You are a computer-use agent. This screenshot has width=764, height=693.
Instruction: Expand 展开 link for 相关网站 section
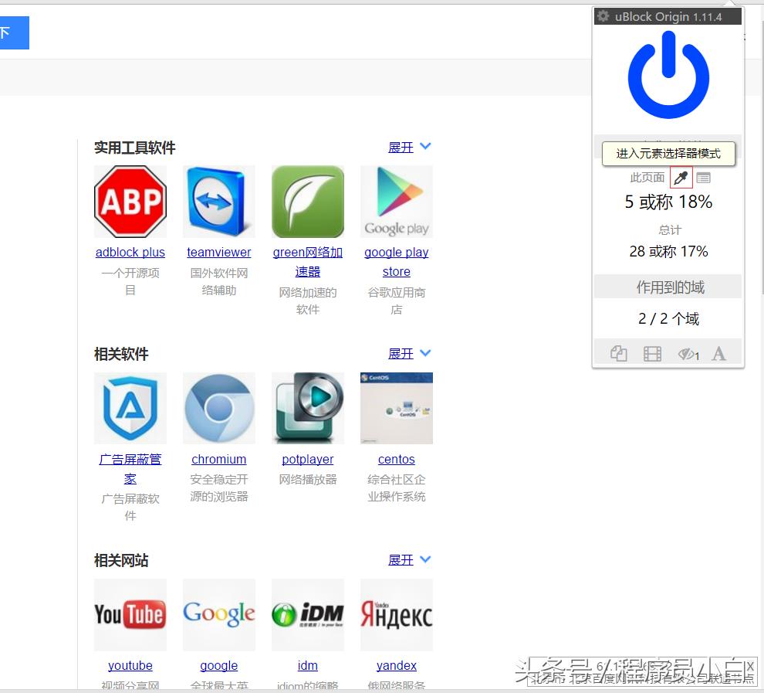click(401, 560)
